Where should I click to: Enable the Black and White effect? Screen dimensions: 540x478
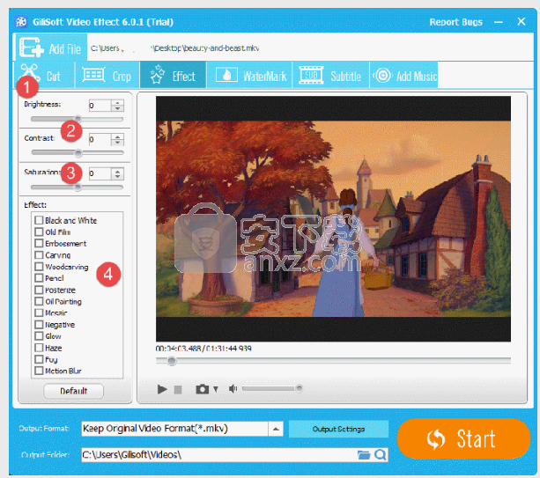[39, 220]
